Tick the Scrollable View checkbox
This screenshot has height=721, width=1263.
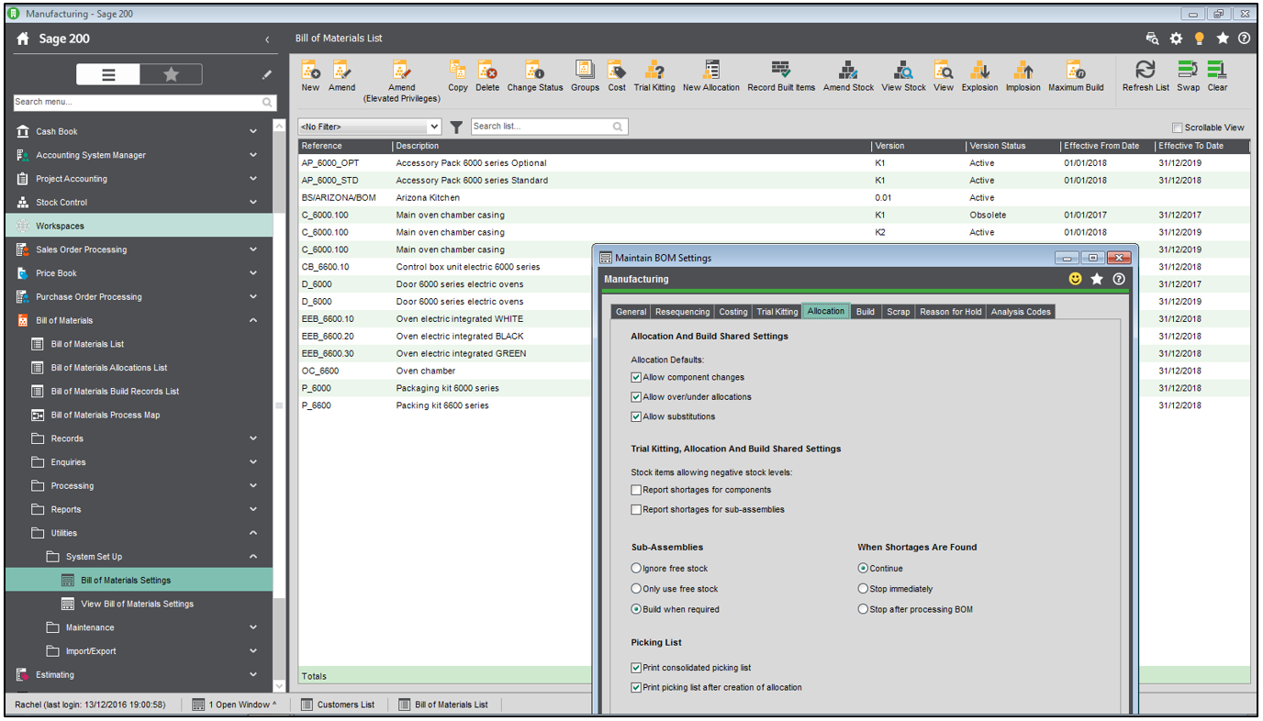tap(1178, 128)
